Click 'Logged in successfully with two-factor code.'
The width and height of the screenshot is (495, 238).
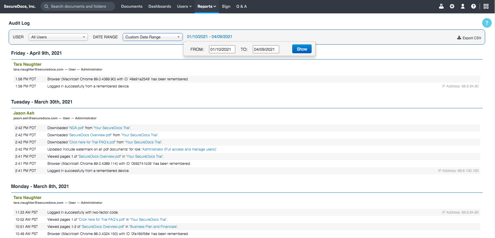83,212
